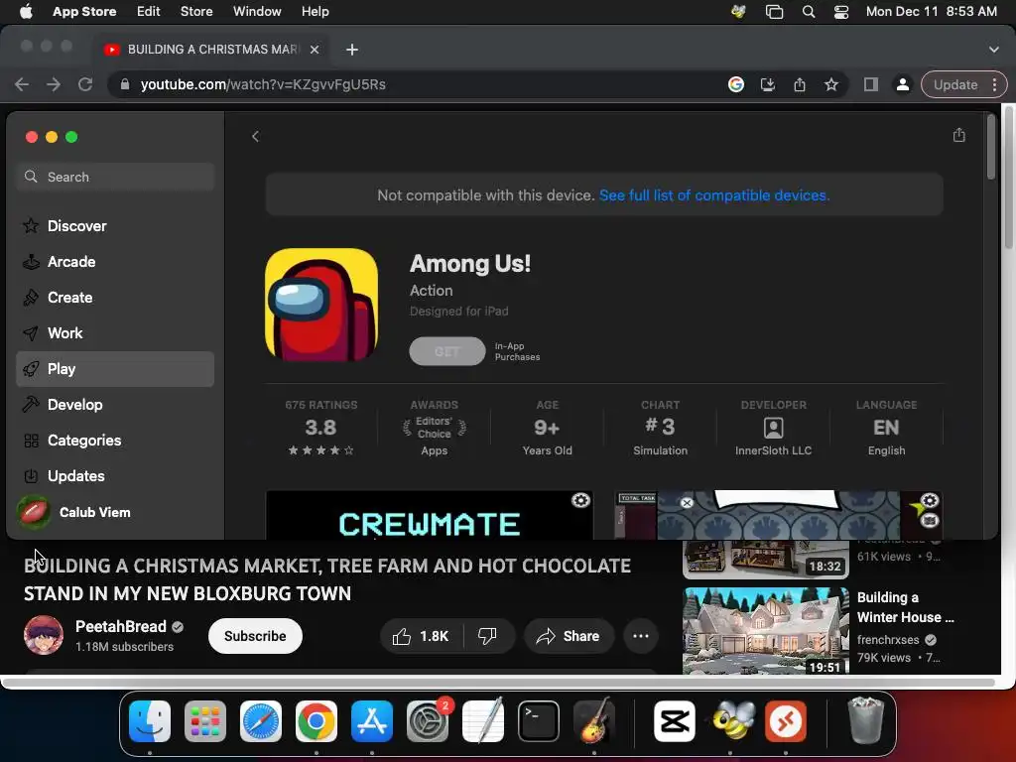
Task: Open Help menu
Action: 315,12
